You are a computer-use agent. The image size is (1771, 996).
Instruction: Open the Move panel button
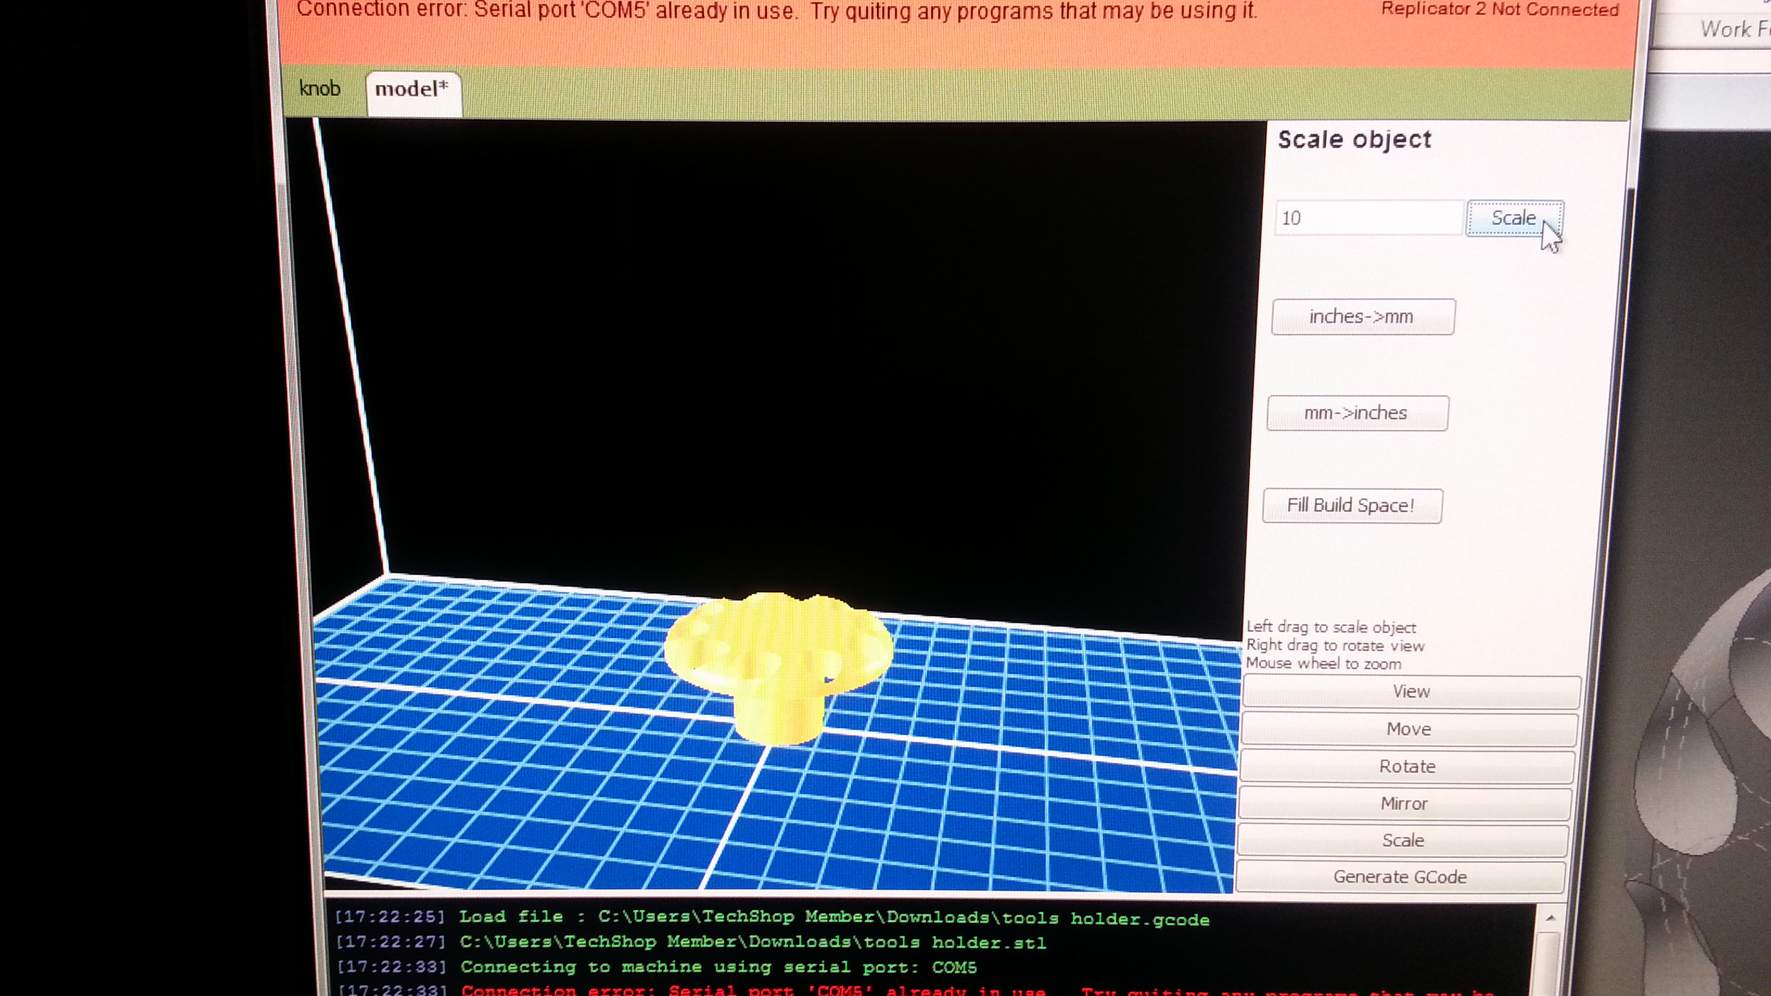(1410, 729)
